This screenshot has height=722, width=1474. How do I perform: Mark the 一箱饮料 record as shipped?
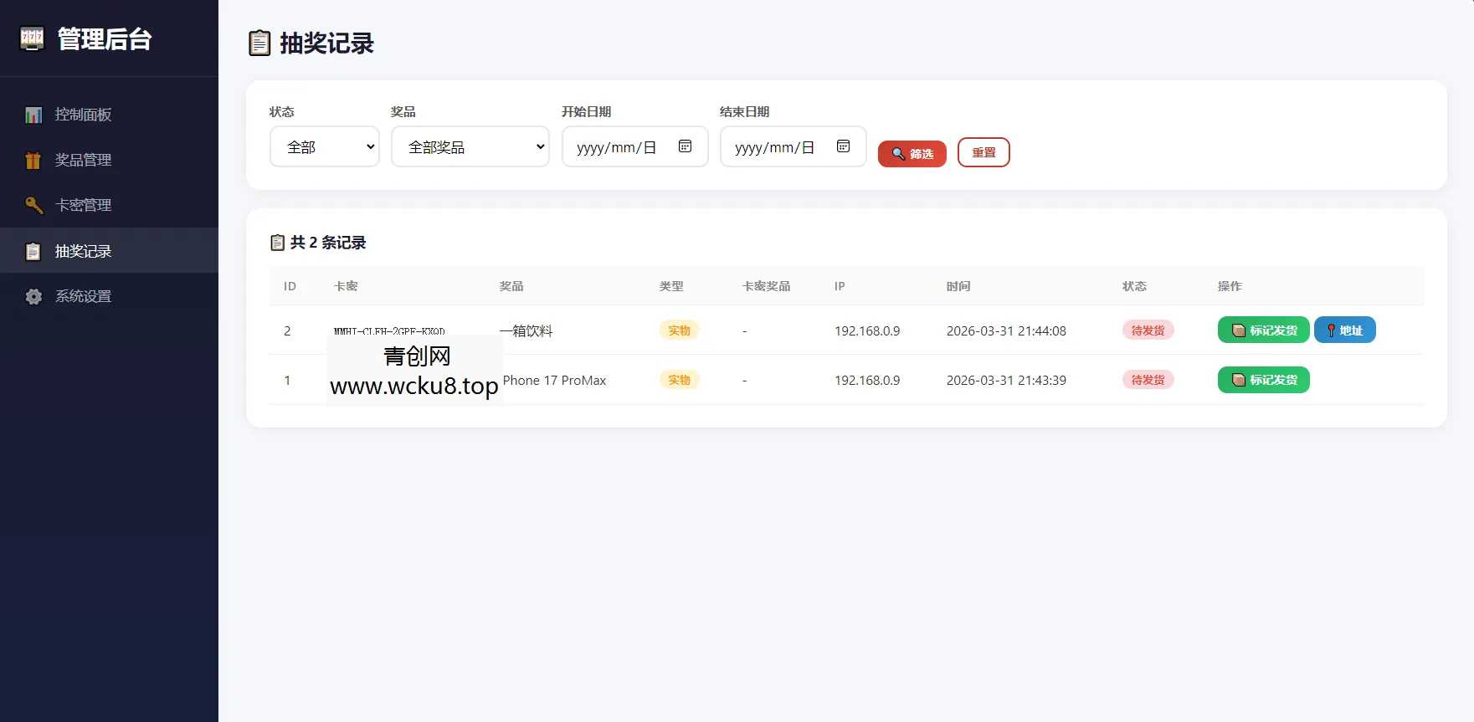click(1264, 330)
